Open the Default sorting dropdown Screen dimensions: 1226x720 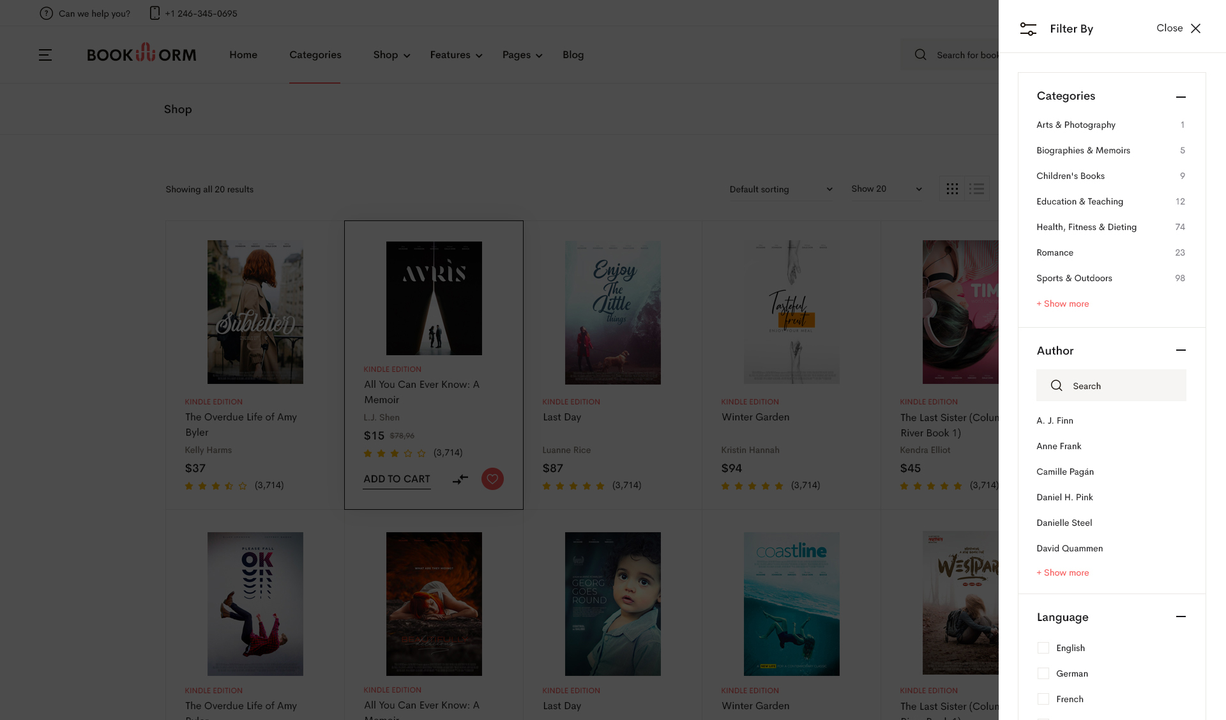(x=780, y=189)
